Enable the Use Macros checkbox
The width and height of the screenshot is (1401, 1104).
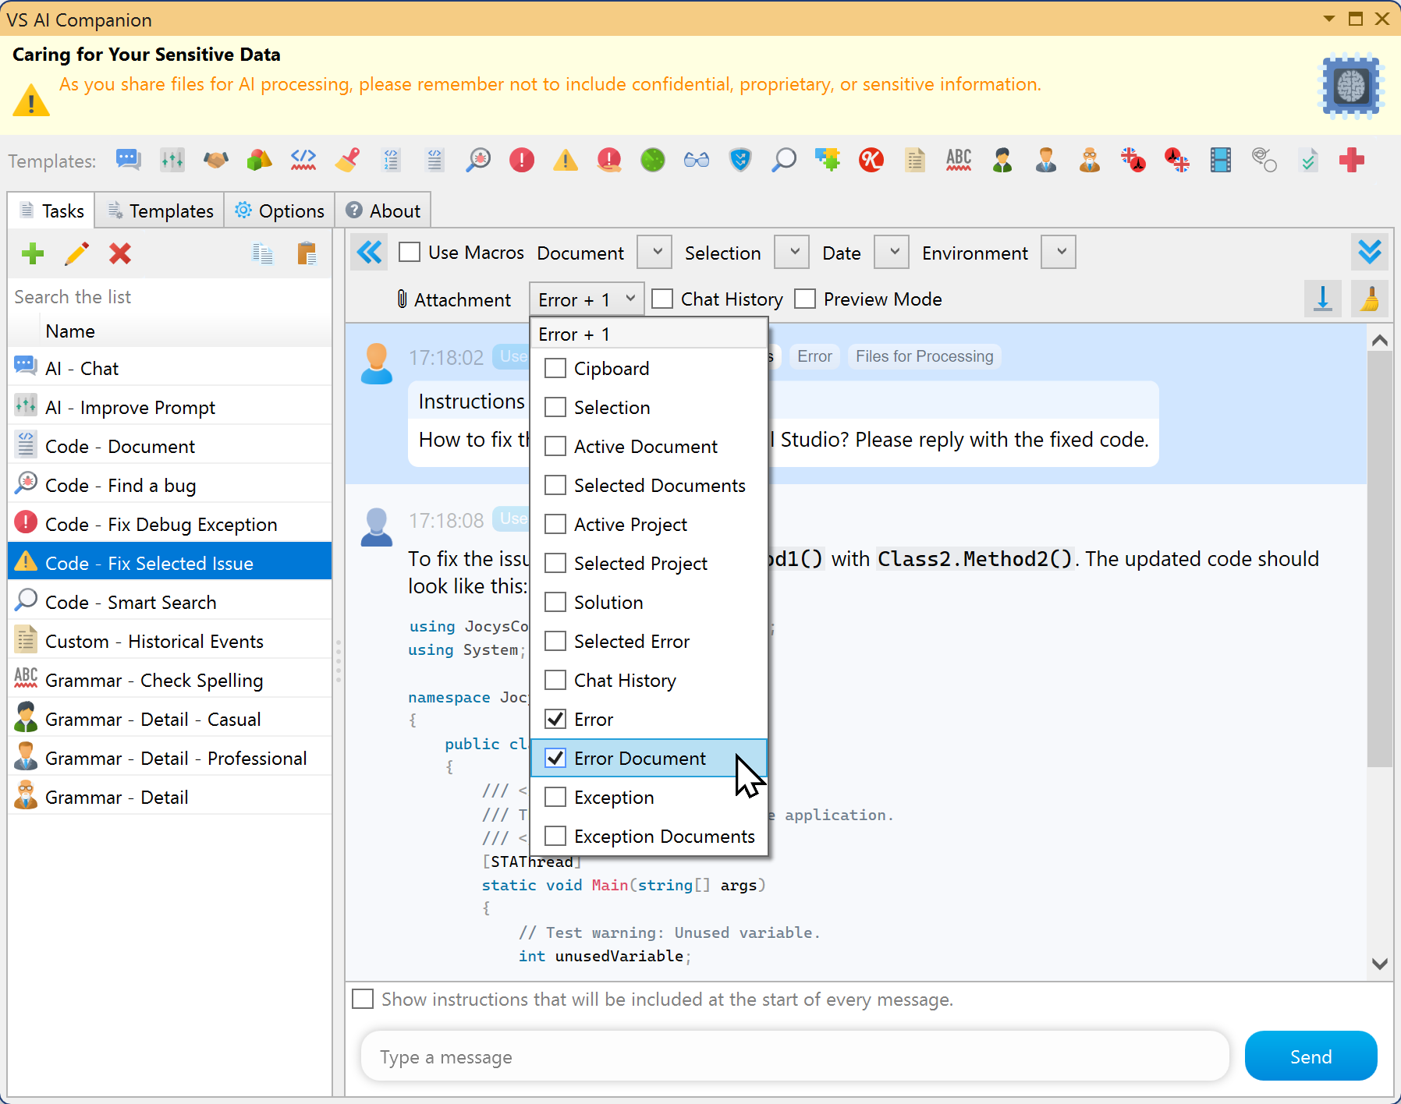point(410,252)
